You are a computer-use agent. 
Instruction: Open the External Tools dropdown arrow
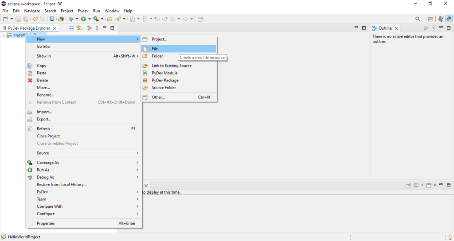coord(102,19)
